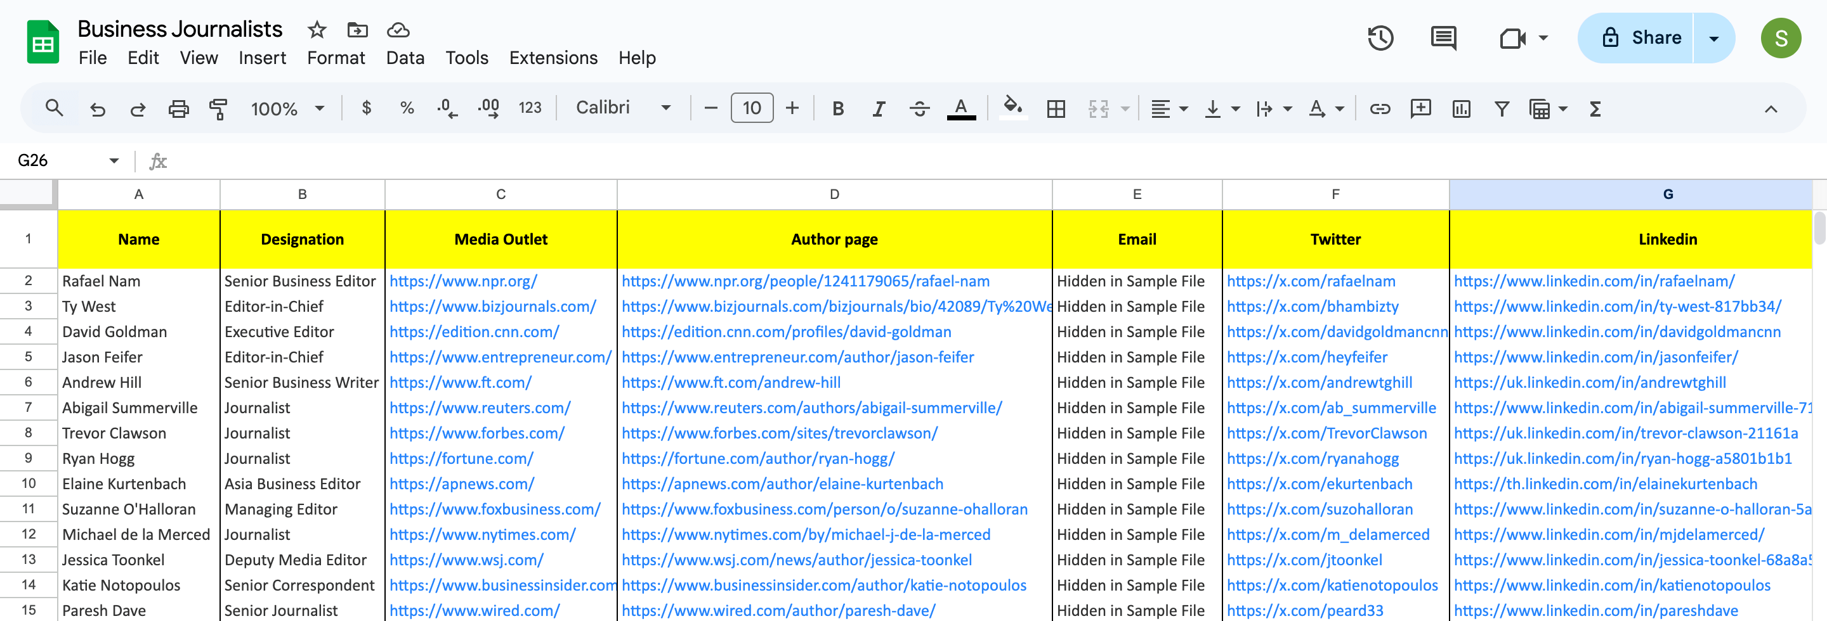Click the move to folder icon

(357, 30)
